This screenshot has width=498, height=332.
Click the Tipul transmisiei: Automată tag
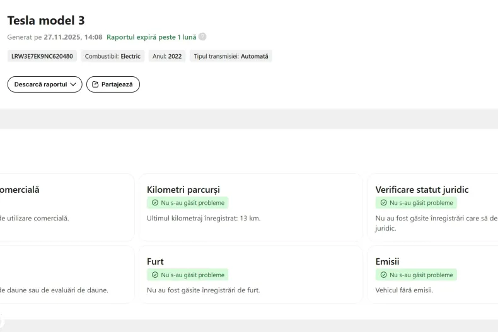pos(231,56)
